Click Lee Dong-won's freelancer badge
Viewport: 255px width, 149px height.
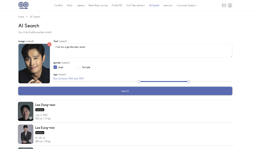pyautogui.click(x=40, y=110)
